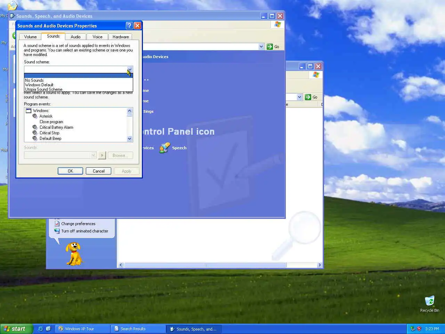The width and height of the screenshot is (445, 334).
Task: Click the Search Results horizontal scrollbar right arrow
Action: coord(319,265)
